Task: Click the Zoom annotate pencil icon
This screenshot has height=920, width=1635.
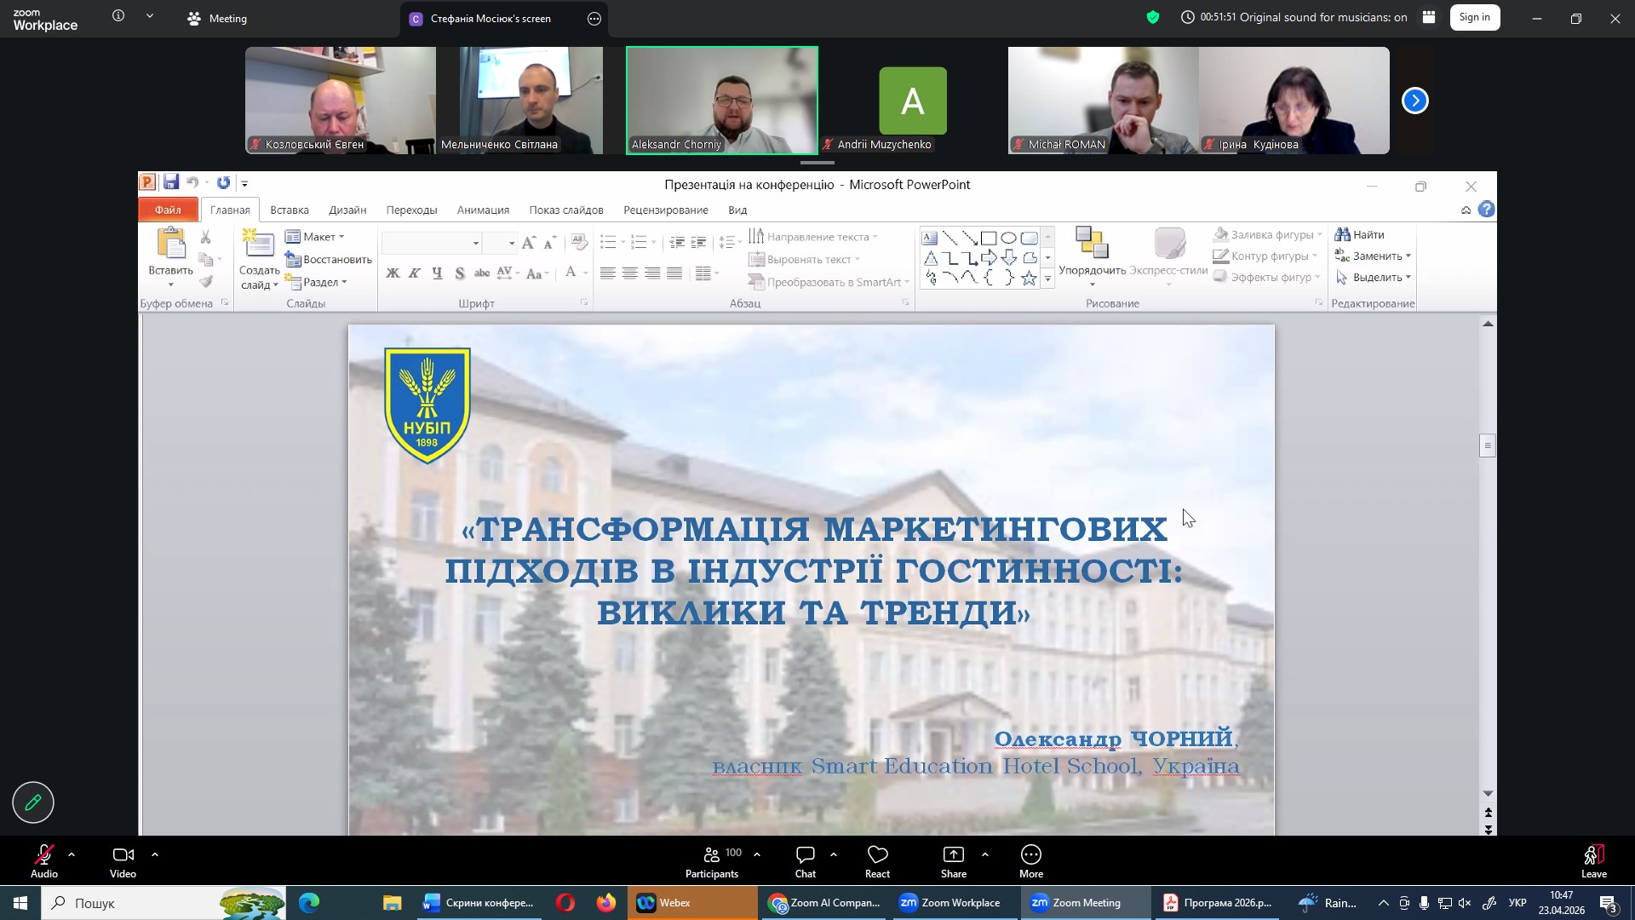Action: pyautogui.click(x=33, y=802)
